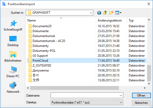Image resolution: width=153 pixels, height=108 pixels.
Task: Click the Документы folder icon
Action: pos(30,70)
